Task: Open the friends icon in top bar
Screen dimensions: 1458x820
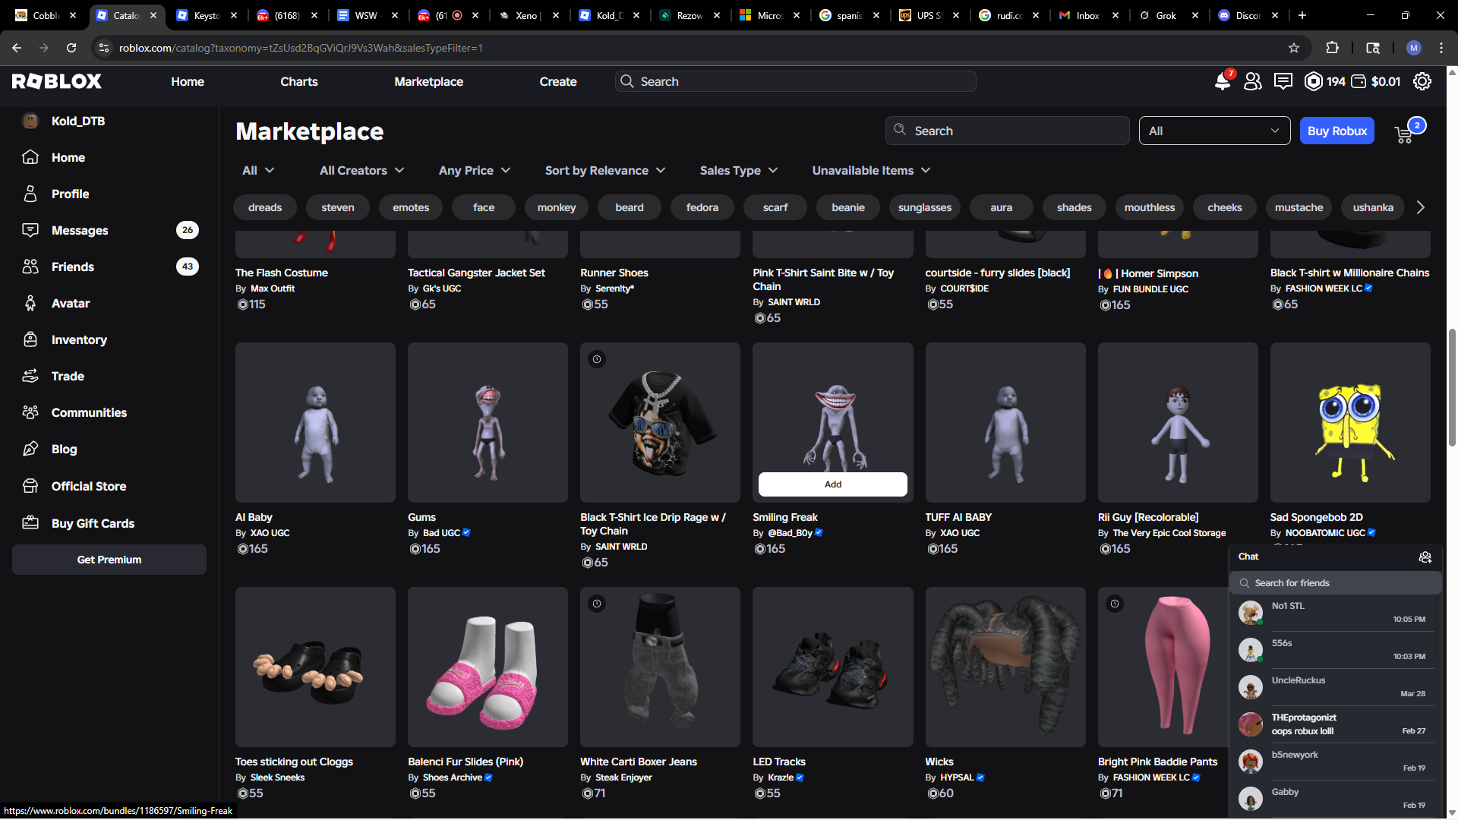Action: (1253, 81)
